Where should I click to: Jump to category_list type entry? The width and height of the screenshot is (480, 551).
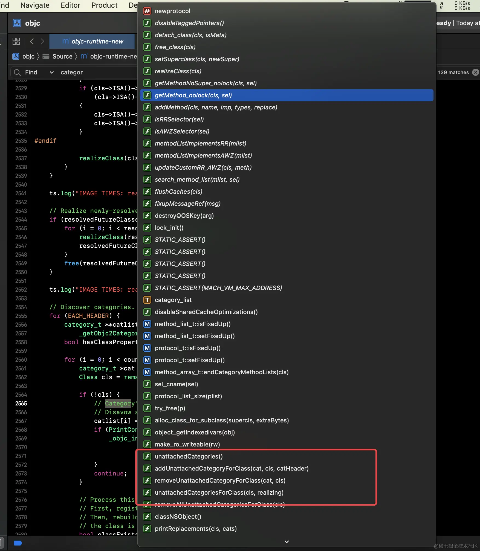click(287, 300)
